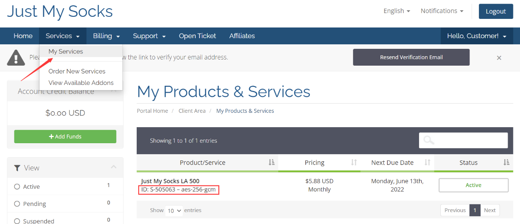Click the Monday, June 13th, 2022 date cell
This screenshot has height=224, width=520.
(x=397, y=185)
